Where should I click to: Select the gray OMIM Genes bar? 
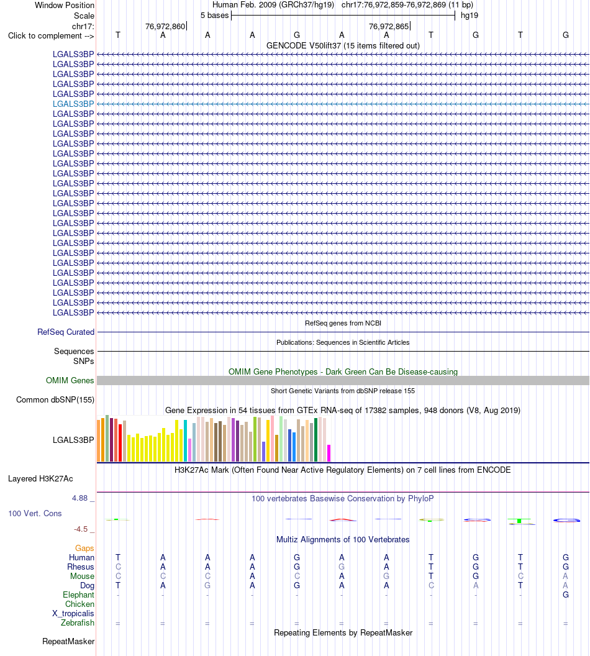pyautogui.click(x=343, y=380)
